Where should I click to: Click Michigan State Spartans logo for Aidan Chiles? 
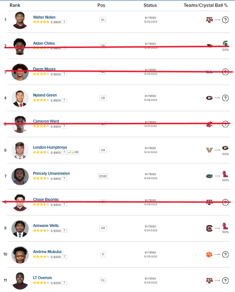tap(225, 44)
